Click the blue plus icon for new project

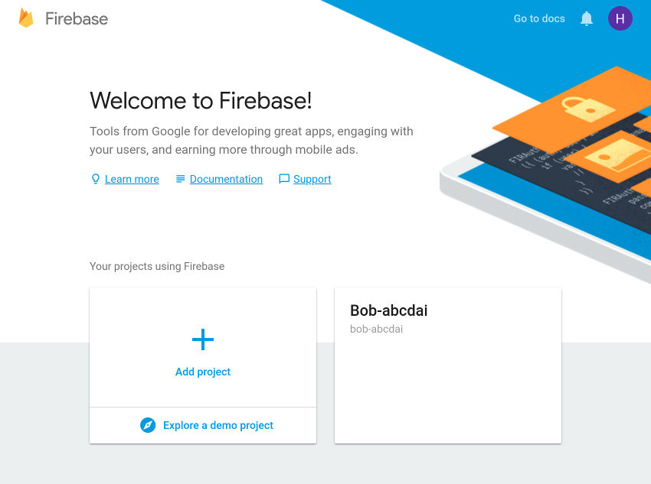pyautogui.click(x=203, y=339)
